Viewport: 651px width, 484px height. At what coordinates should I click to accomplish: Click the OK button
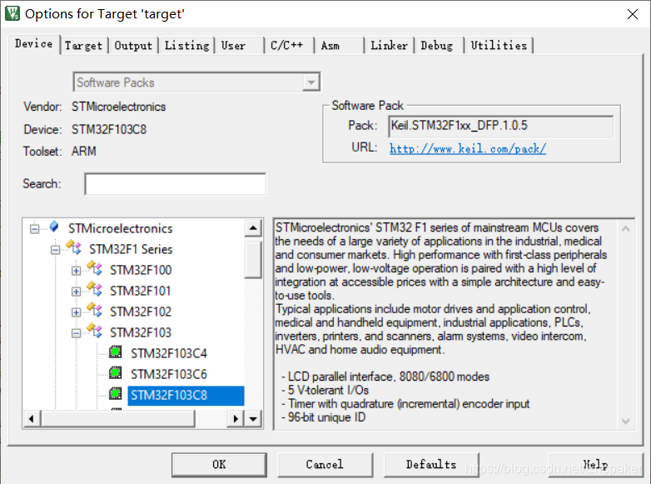219,465
